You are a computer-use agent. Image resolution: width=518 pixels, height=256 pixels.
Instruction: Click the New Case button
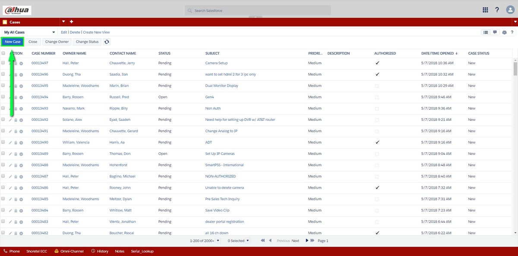(x=13, y=42)
